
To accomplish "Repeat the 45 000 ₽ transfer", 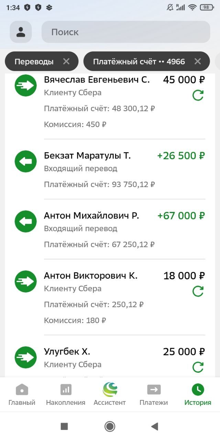I will 198,95.
